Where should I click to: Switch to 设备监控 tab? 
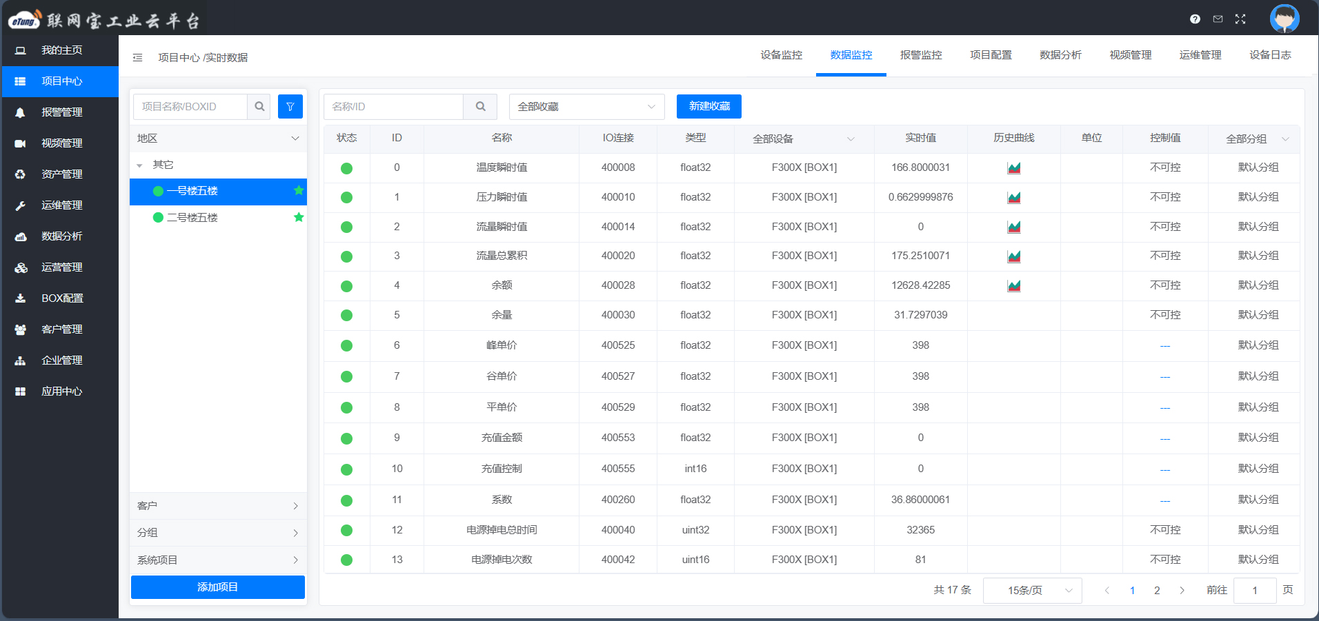pyautogui.click(x=782, y=55)
